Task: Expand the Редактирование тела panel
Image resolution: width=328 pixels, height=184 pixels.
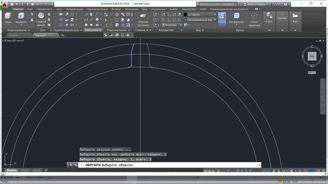Action: tap(68, 30)
